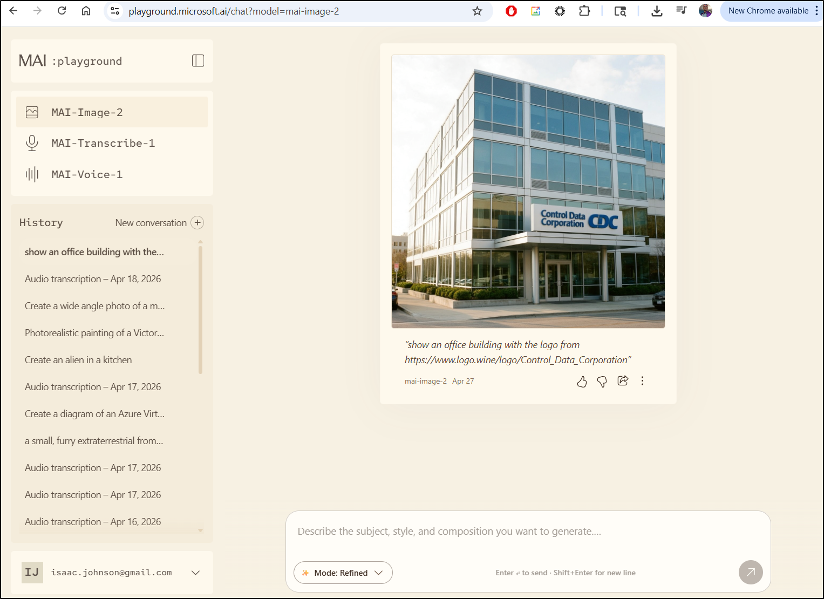Expand the Mode: Refined dropdown
The image size is (824, 599).
point(343,573)
